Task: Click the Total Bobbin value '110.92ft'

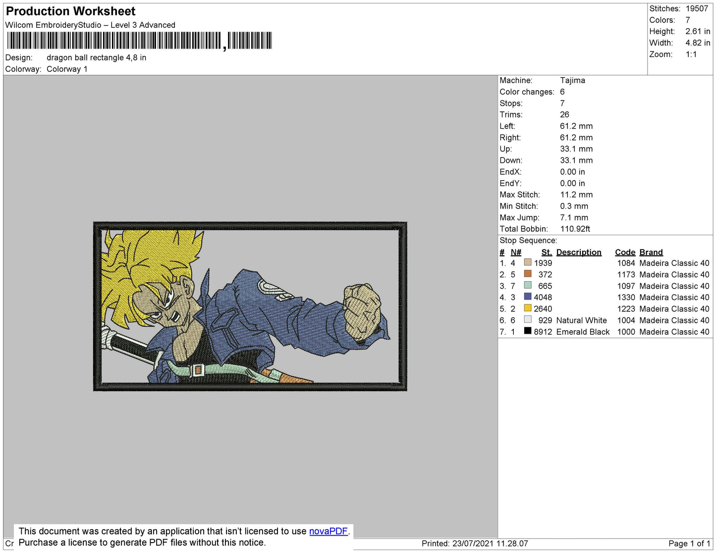Action: [575, 229]
